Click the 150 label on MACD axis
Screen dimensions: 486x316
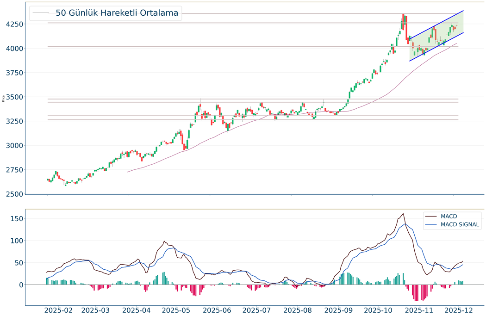click(x=15, y=219)
